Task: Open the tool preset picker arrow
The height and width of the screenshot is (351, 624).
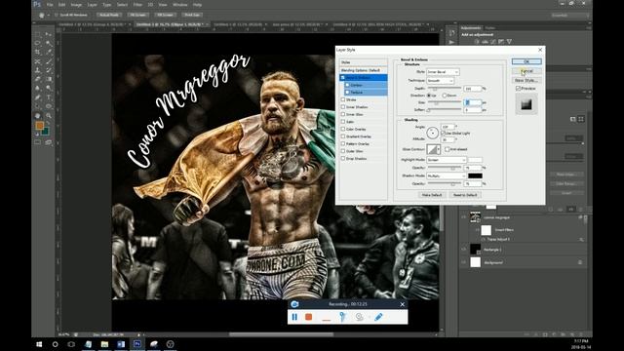Action: coord(49,16)
